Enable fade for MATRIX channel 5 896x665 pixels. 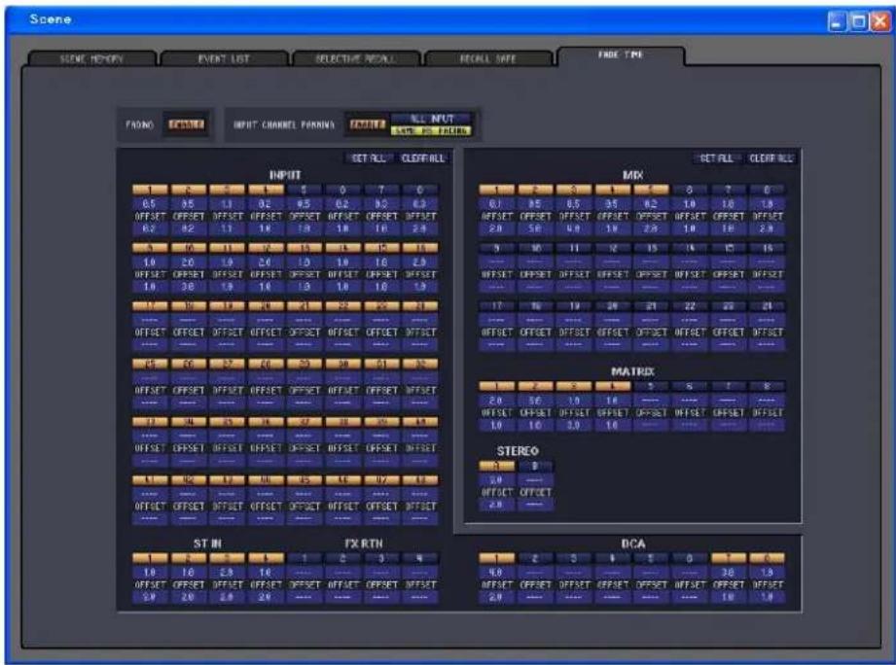click(652, 386)
